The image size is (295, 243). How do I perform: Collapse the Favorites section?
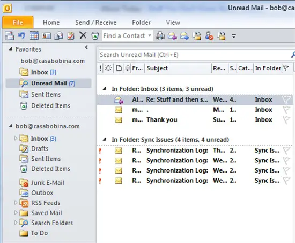click(x=11, y=49)
